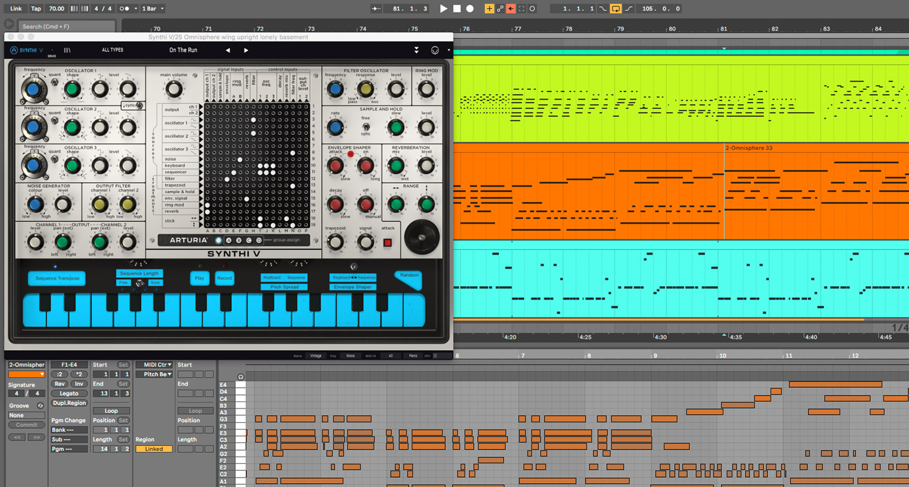
Task: Open the 1 Bar quantization dropdown
Action: tap(153, 9)
